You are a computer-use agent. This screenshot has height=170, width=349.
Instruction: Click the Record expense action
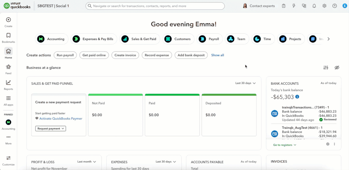[157, 55]
